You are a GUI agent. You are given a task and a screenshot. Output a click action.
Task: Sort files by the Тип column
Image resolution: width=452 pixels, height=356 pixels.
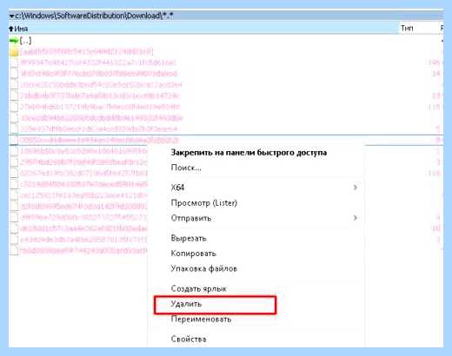point(407,29)
